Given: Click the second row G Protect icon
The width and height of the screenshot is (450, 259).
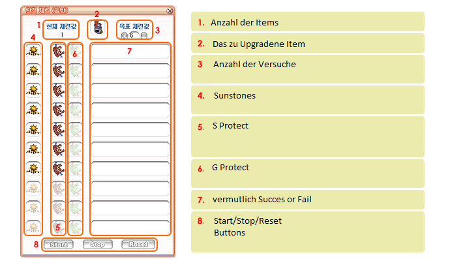Looking at the screenshot, I should pos(76,70).
